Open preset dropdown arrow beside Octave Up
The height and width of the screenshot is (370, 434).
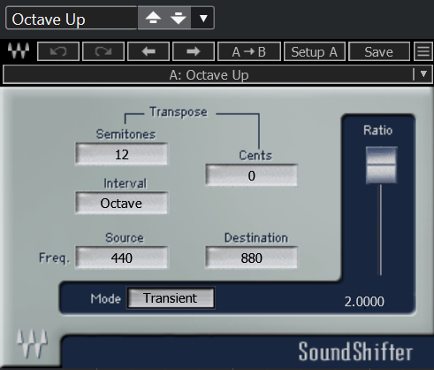(x=203, y=18)
